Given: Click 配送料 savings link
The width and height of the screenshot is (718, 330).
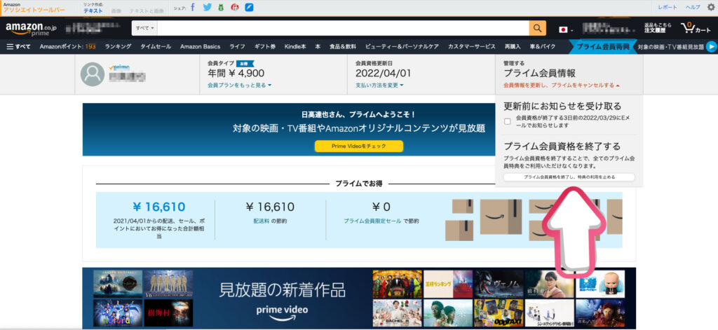Looking at the screenshot, I should pos(261,221).
